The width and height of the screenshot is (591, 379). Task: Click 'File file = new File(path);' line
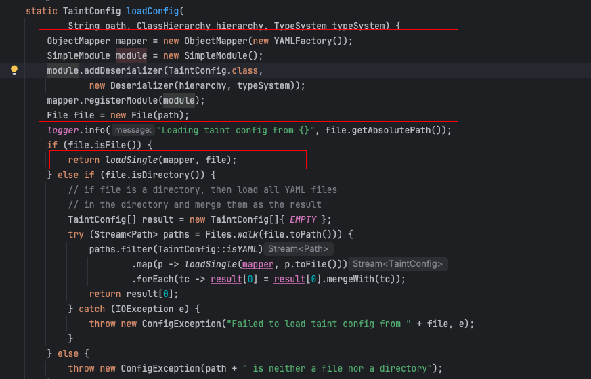tap(118, 115)
